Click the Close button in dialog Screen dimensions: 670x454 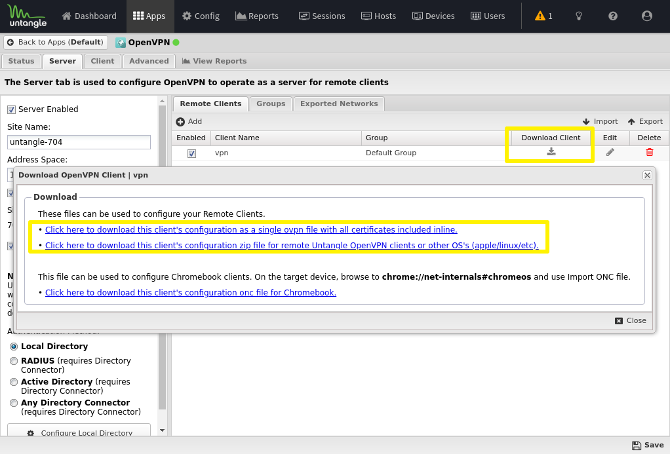pyautogui.click(x=631, y=321)
